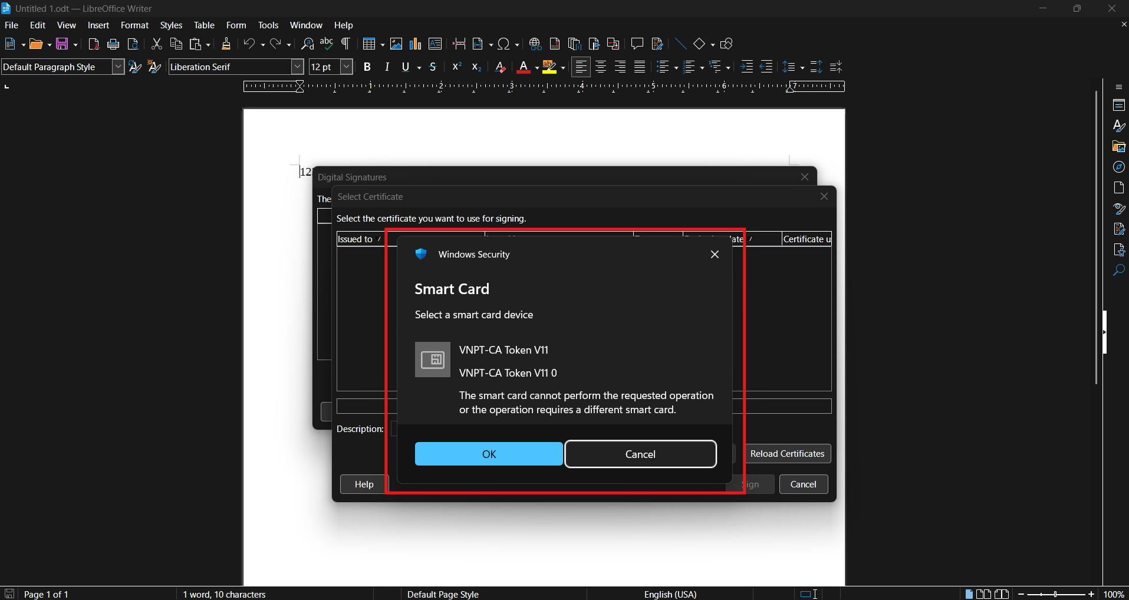
Task: Click Cancel in Select Certificate dialog
Action: tap(803, 484)
